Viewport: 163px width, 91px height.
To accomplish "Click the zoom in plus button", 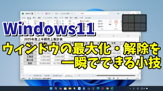I will pos(133,79).
